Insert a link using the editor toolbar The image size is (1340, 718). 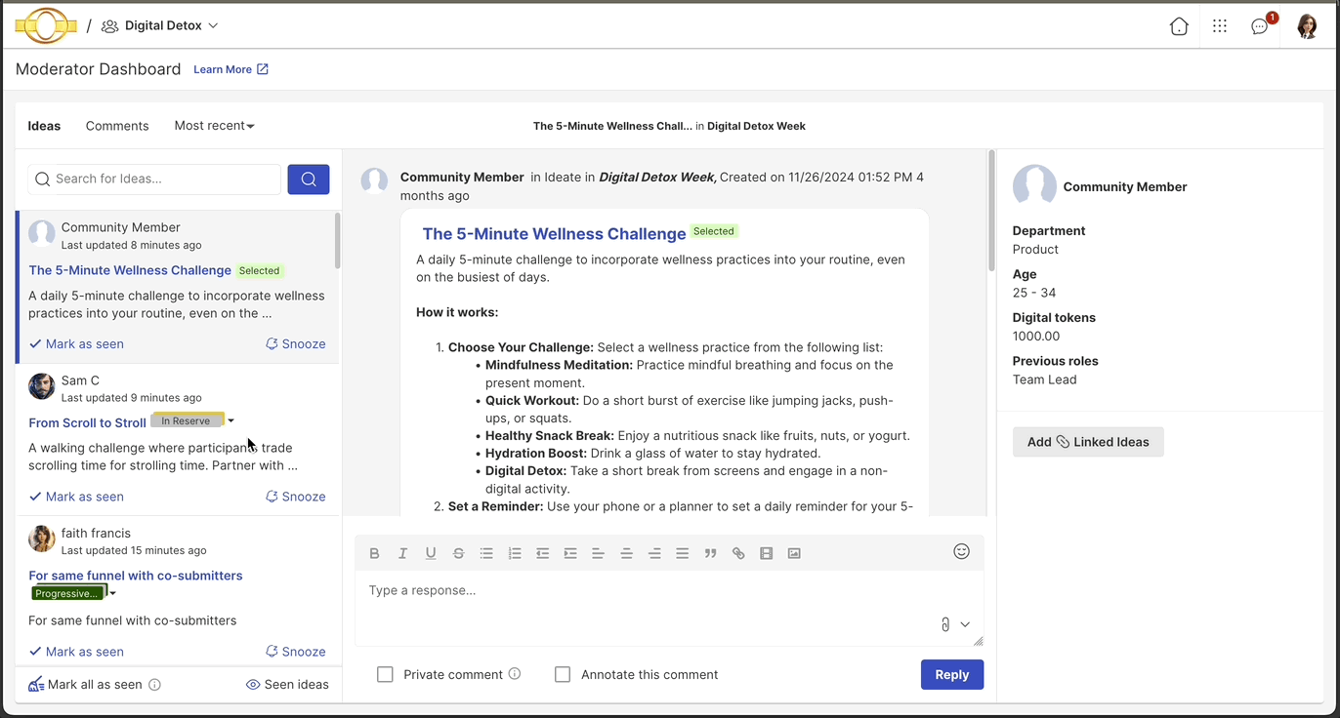(x=738, y=553)
